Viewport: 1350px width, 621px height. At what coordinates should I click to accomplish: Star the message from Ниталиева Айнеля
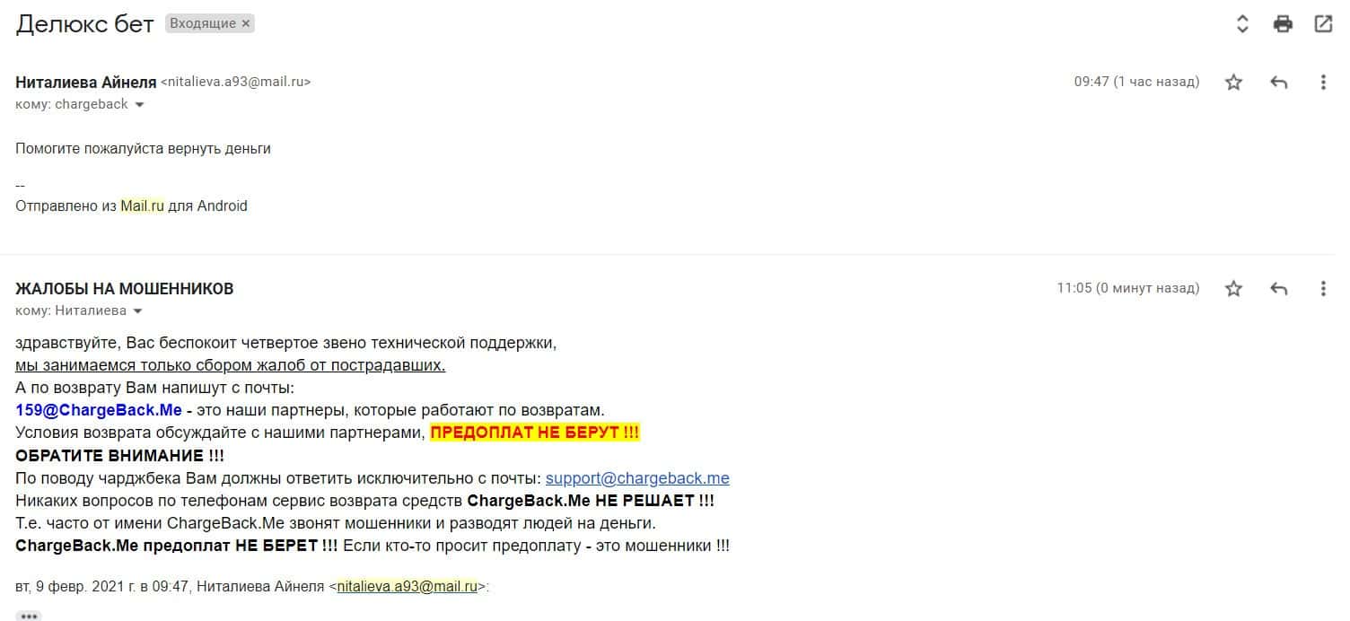pos(1233,83)
